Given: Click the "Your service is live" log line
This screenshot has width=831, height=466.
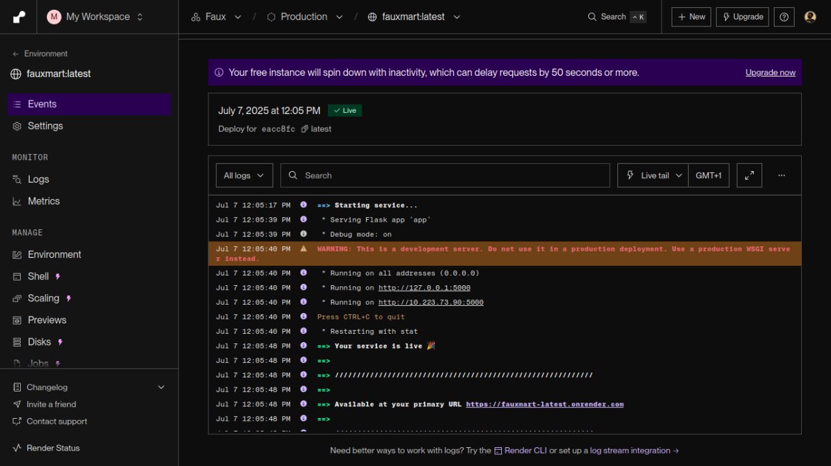Looking at the screenshot, I should [x=384, y=346].
